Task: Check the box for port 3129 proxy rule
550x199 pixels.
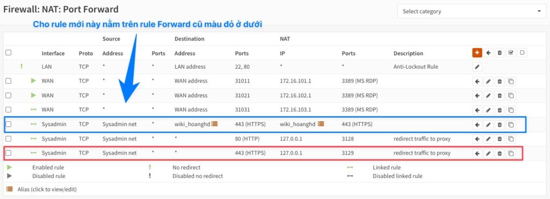Action: (x=9, y=153)
